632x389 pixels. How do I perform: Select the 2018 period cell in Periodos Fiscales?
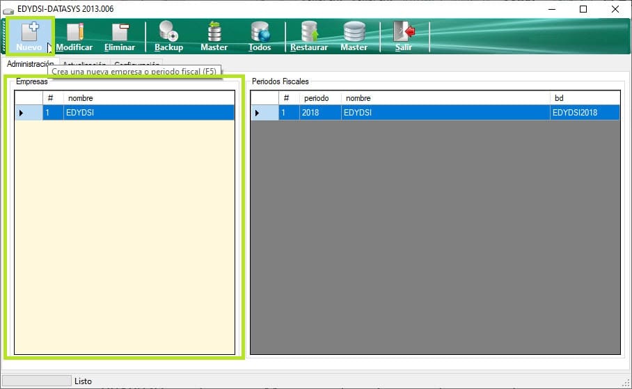click(320, 112)
